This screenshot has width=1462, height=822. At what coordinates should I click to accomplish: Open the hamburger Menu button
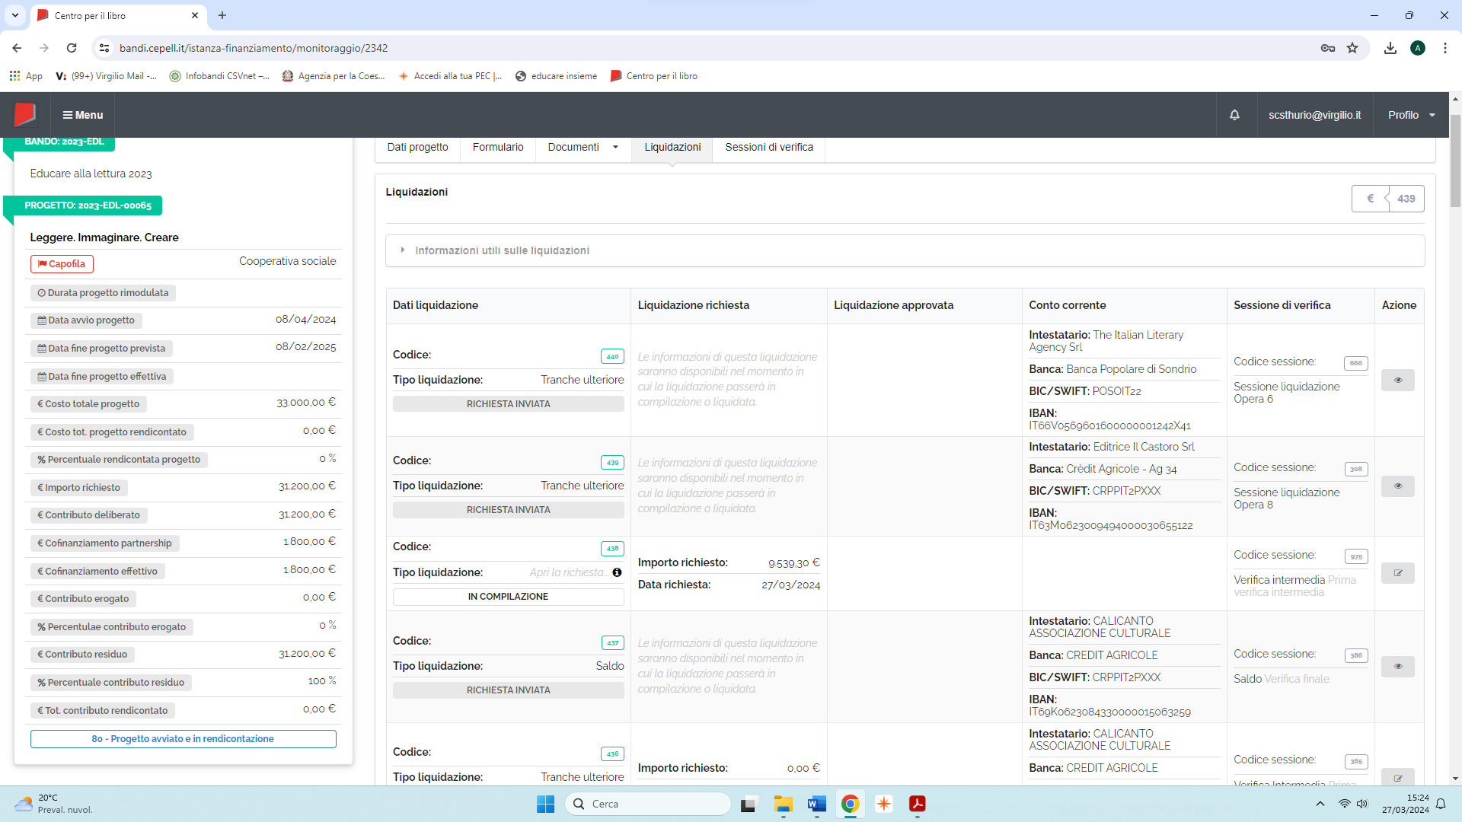pos(83,115)
